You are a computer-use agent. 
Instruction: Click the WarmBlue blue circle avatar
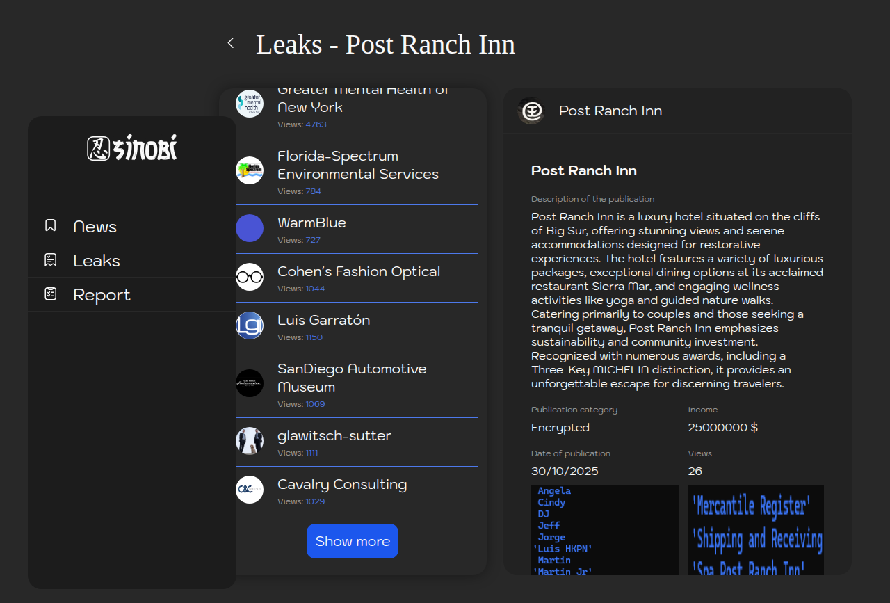pos(250,228)
